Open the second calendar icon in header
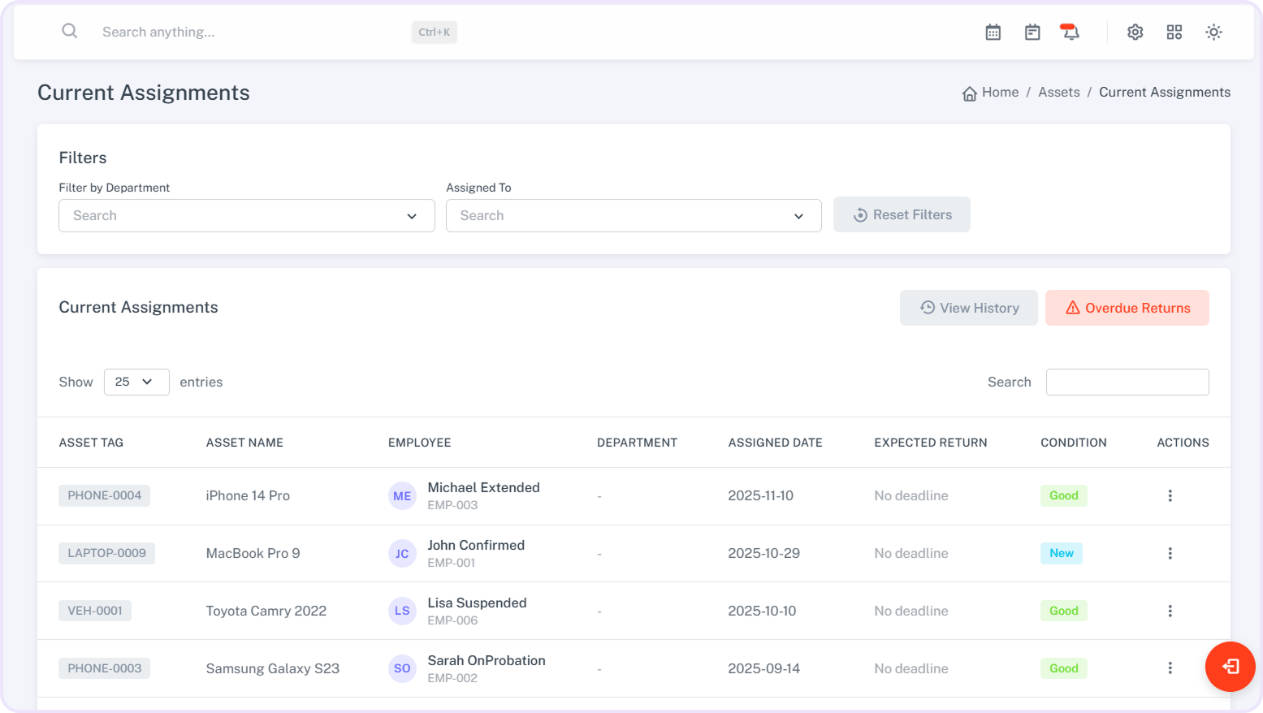 point(1032,32)
